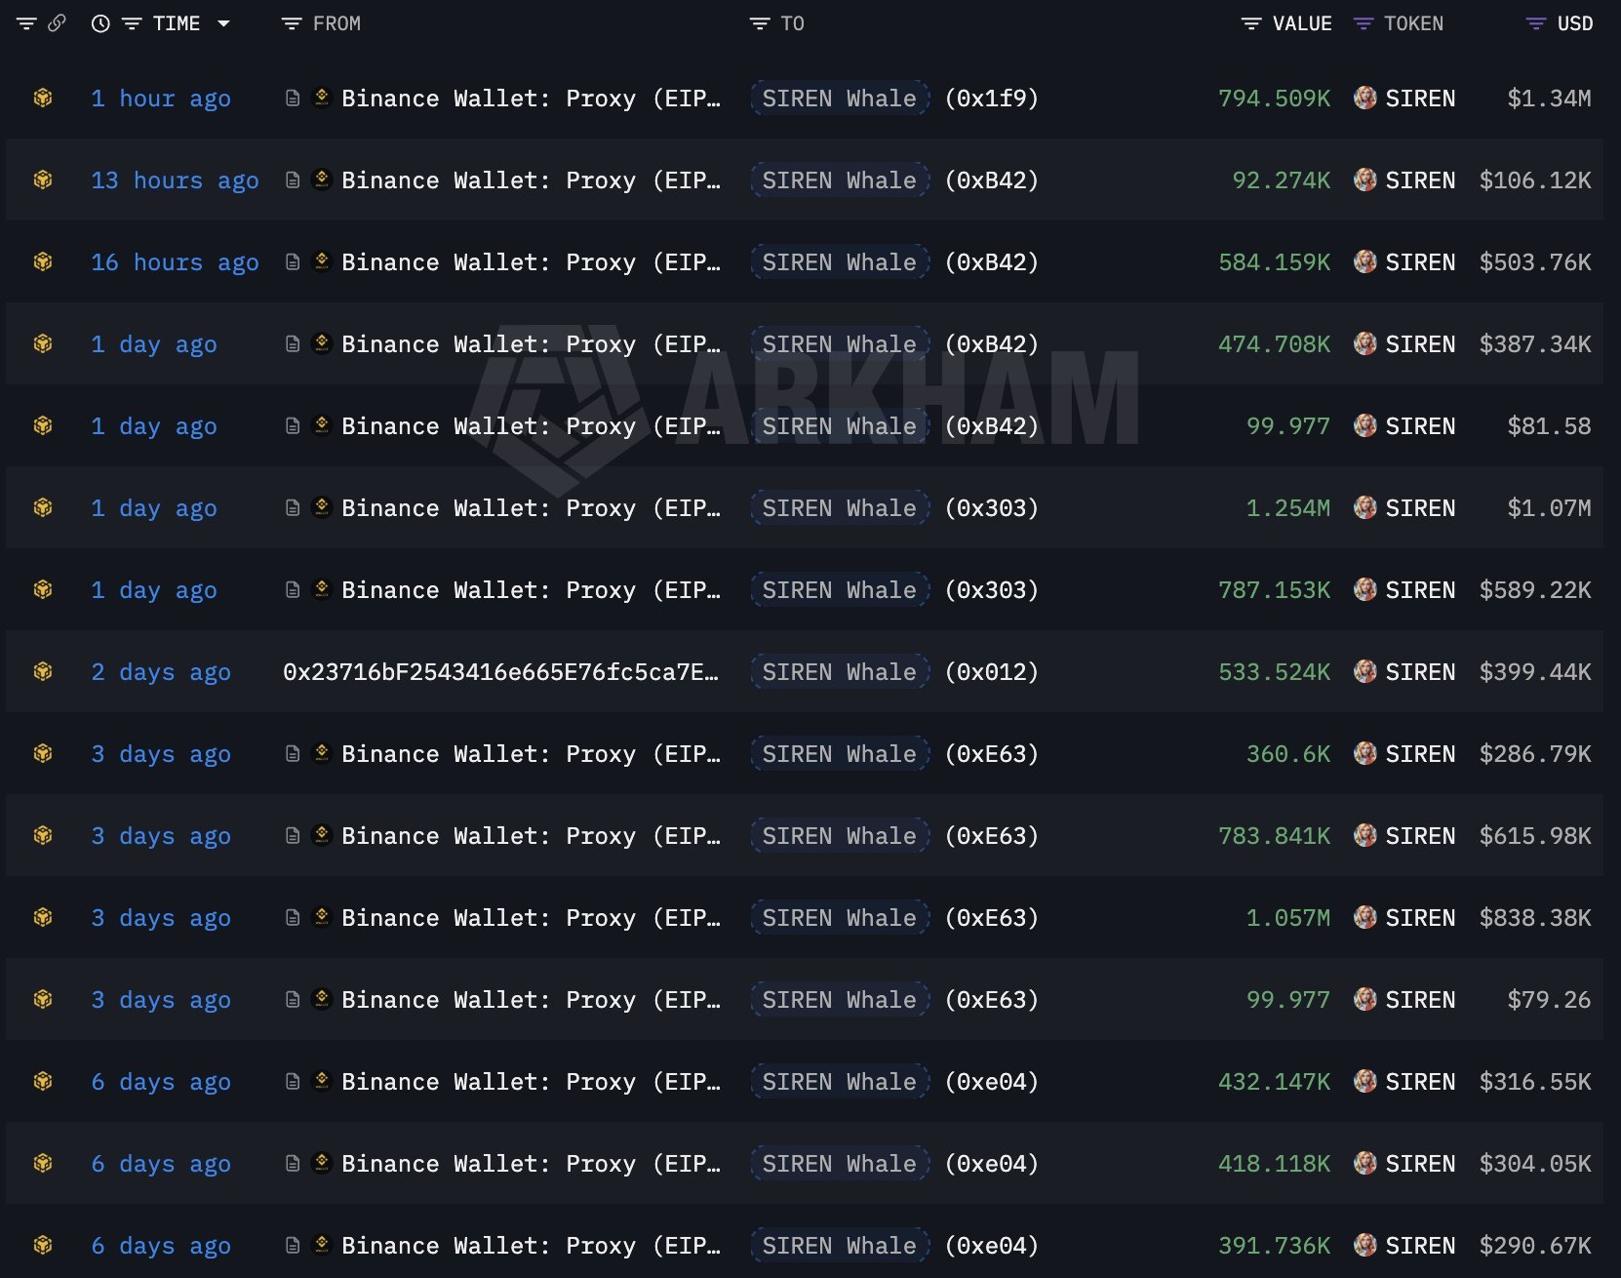The width and height of the screenshot is (1621, 1278).
Task: Click the USD amount $106.12K
Action: point(1535,180)
